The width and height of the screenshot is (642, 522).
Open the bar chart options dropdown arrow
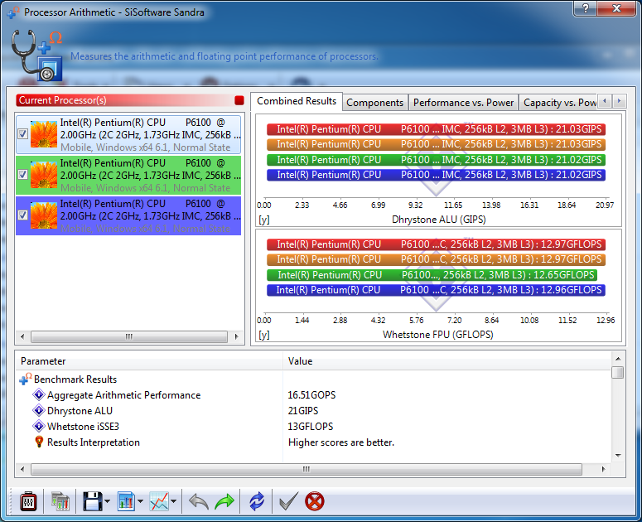coord(140,501)
